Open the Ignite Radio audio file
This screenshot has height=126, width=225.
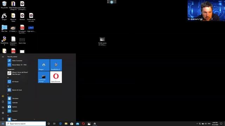click(x=22, y=6)
